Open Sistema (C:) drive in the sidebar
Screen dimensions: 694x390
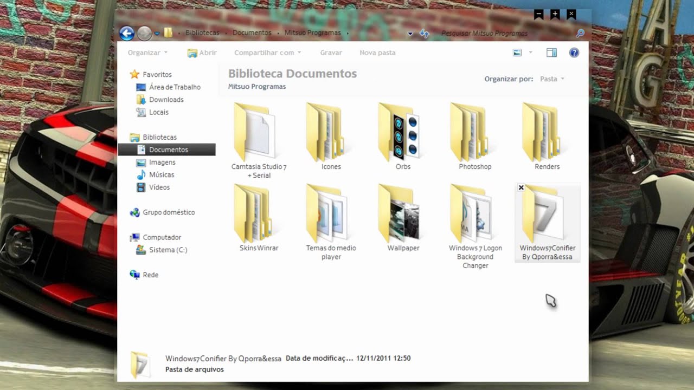point(168,250)
